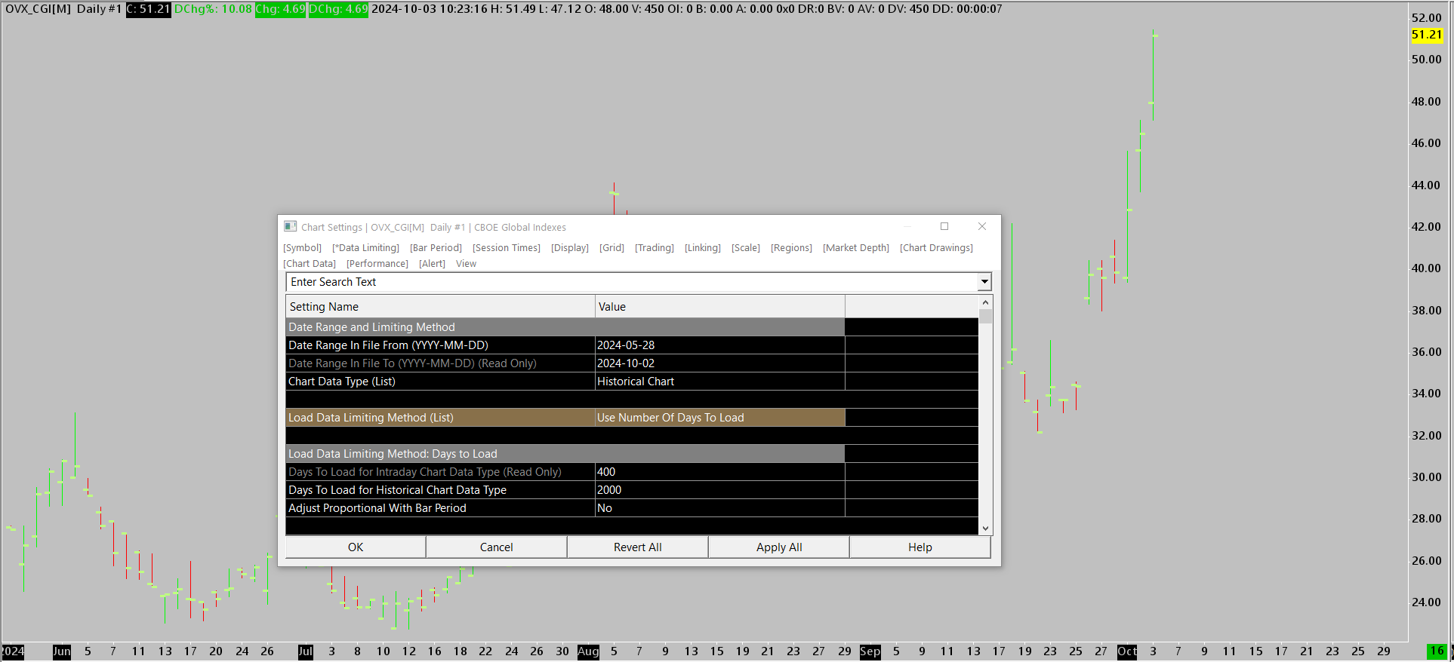Open the View menu in Chart Settings
Screen dimensions: 1454x662
click(466, 264)
